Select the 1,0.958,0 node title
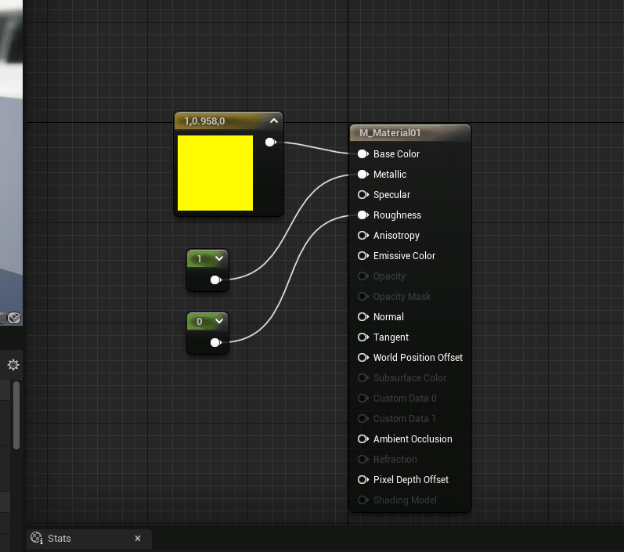The image size is (624, 552). 204,121
